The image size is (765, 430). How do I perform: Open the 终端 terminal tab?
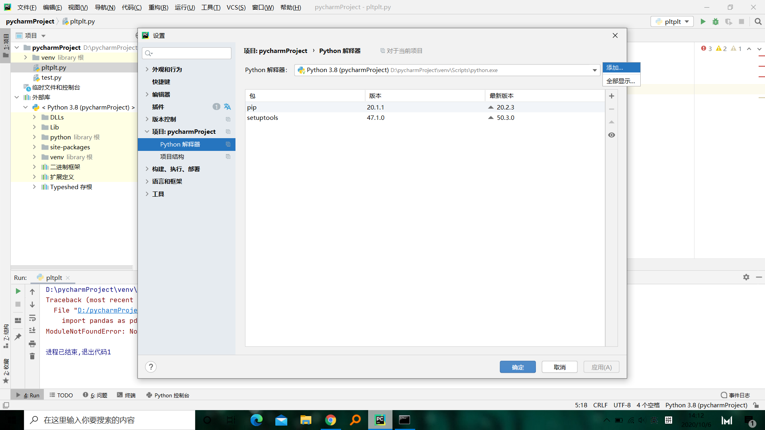(x=126, y=395)
